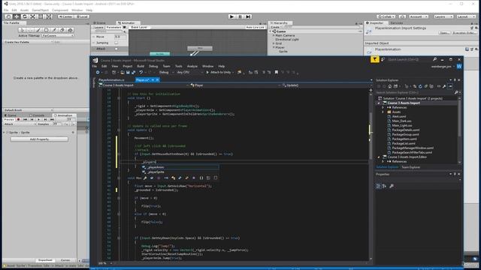
Task: Click the Solution Explorer Show All Files icon
Action: coord(431,86)
